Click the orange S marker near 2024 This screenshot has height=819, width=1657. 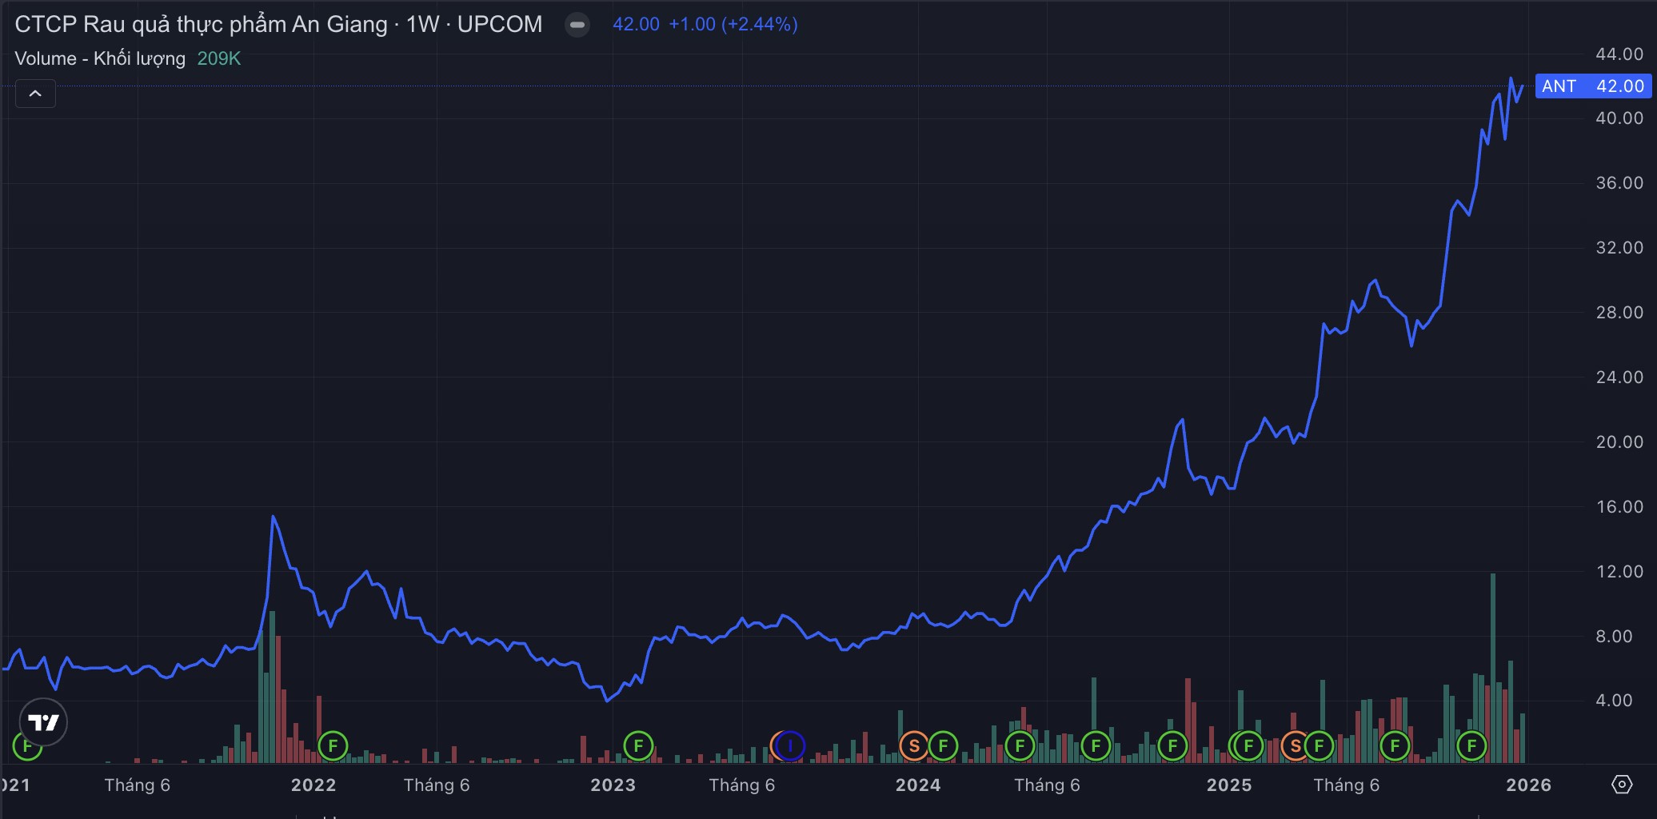coord(913,746)
